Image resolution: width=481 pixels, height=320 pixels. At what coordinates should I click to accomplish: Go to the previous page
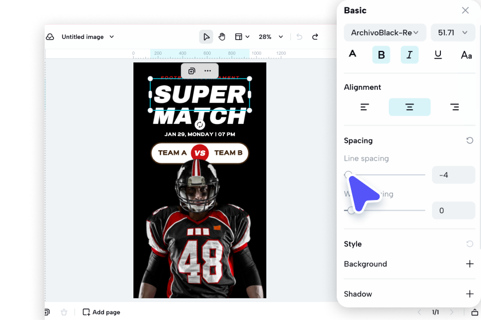pyautogui.click(x=419, y=312)
